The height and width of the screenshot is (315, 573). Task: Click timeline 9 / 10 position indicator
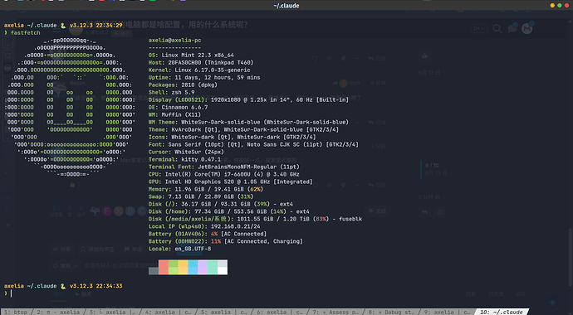click(x=432, y=166)
